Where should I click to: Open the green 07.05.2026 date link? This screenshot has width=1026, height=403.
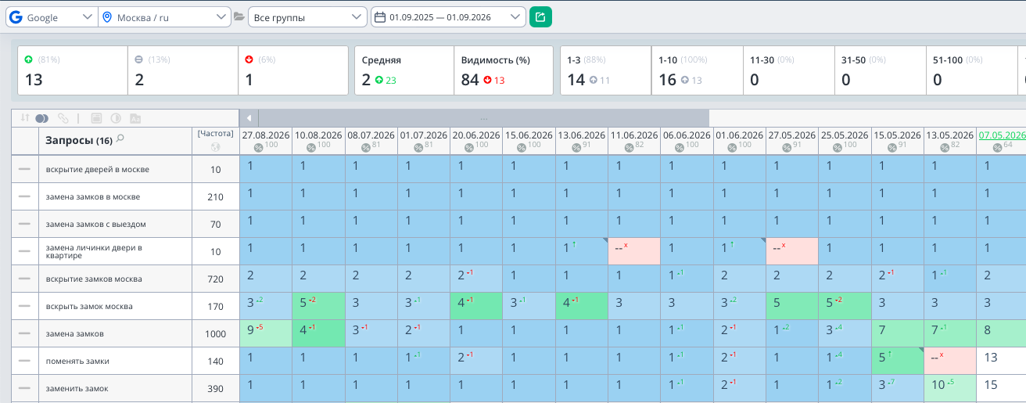click(1002, 135)
